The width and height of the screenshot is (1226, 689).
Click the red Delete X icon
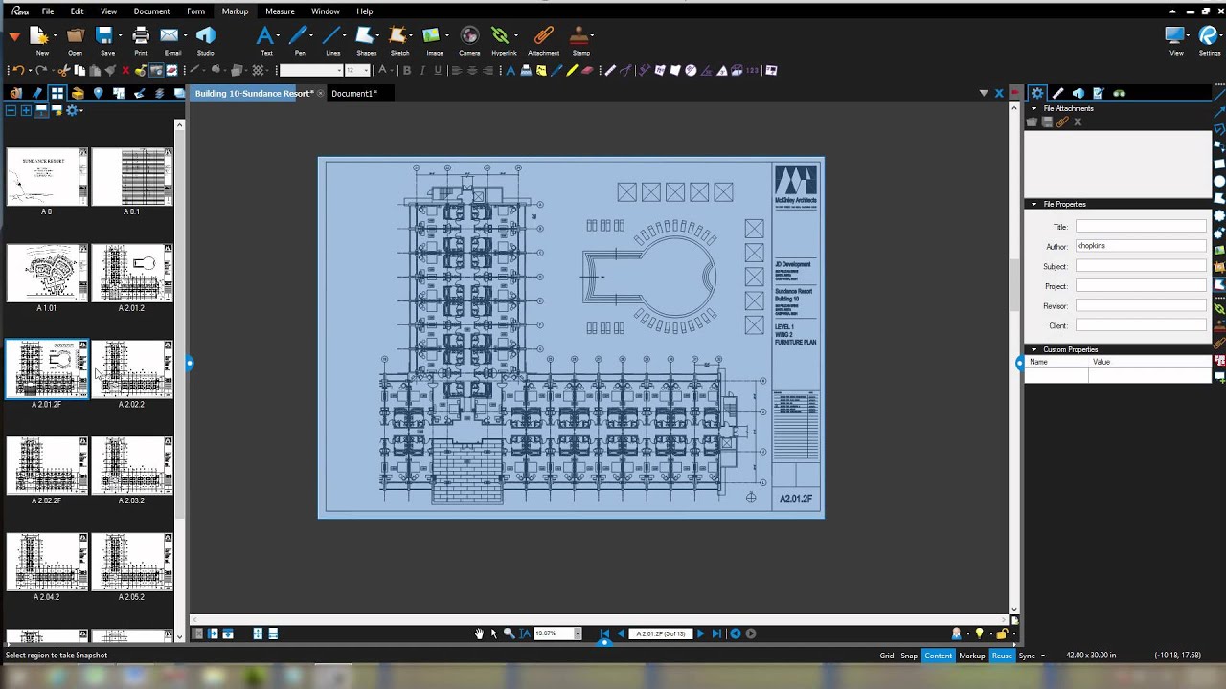click(125, 70)
